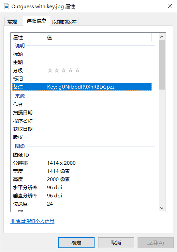Click the 取消 button
The width and height of the screenshot is (177, 252).
click(x=116, y=243)
